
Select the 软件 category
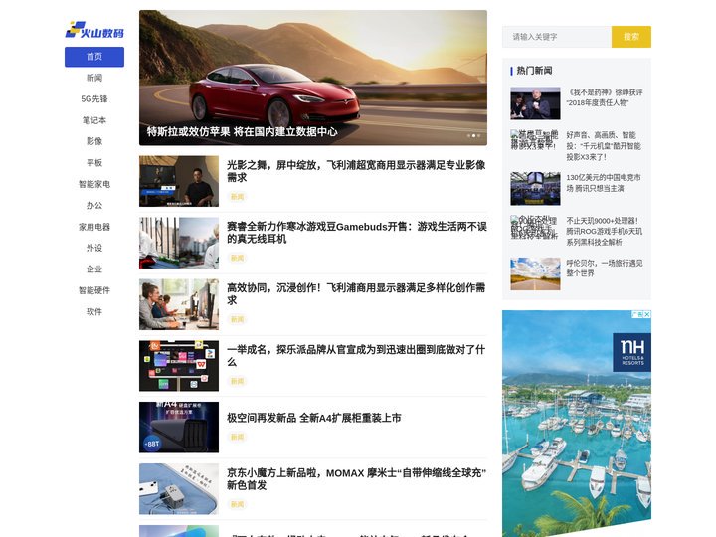coord(94,312)
